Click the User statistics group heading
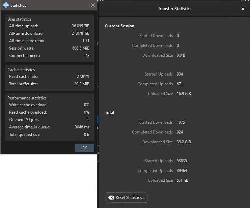Screen dimensions: 250x208 coord(20,19)
